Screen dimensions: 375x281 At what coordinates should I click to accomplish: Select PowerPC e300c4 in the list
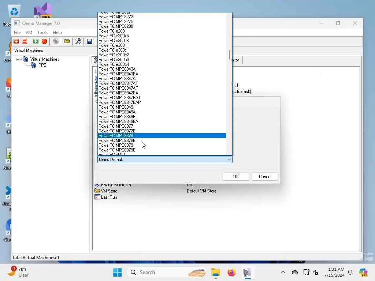162,64
